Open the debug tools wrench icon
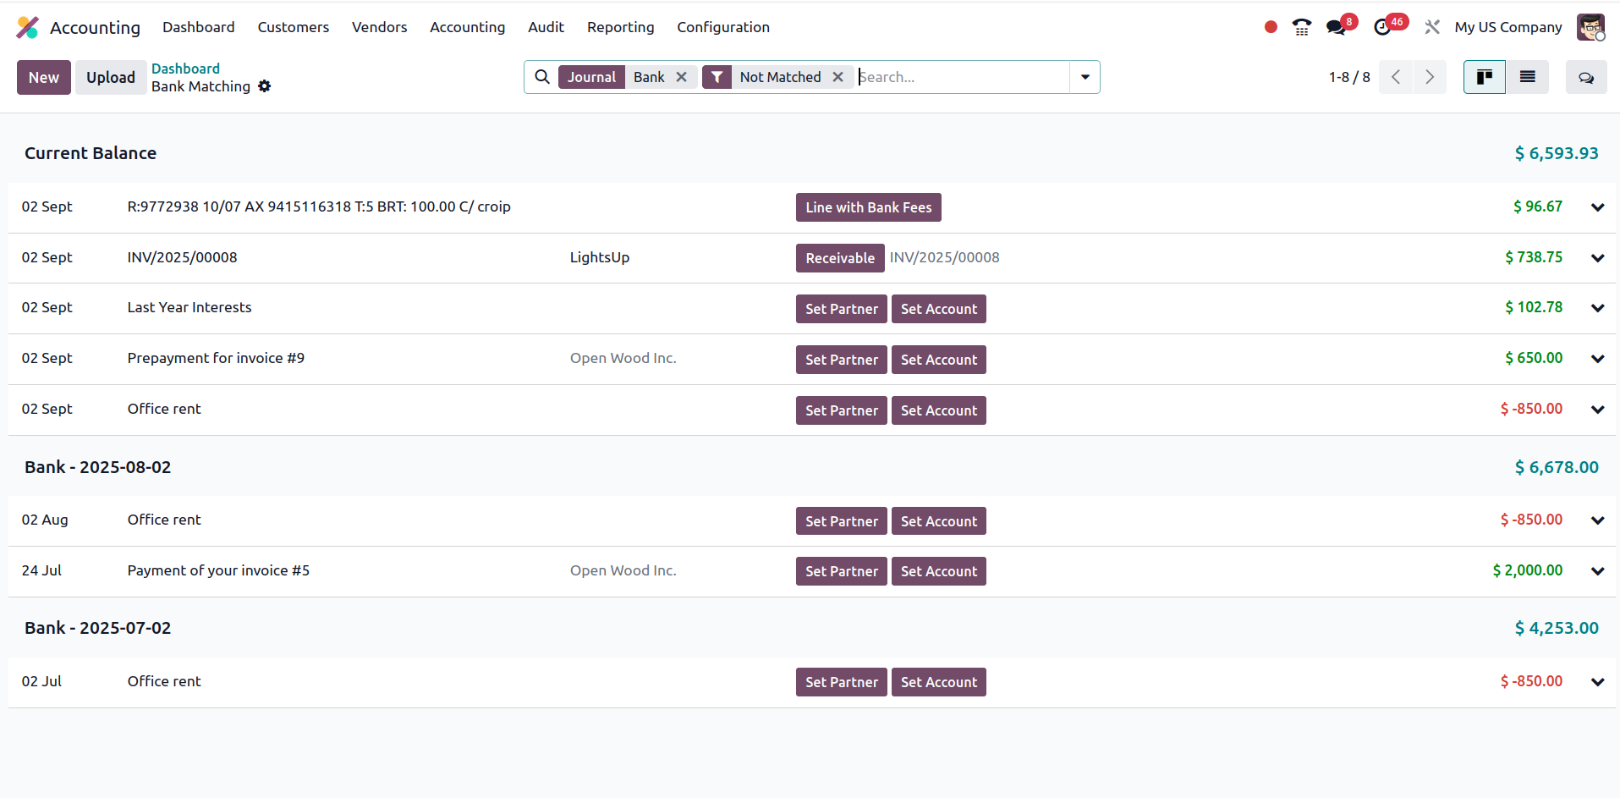1620x798 pixels. [1431, 27]
